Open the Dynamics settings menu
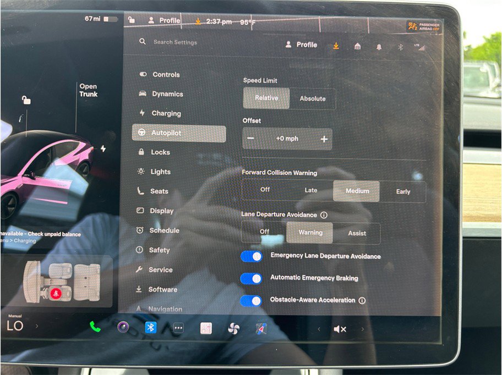 click(161, 93)
